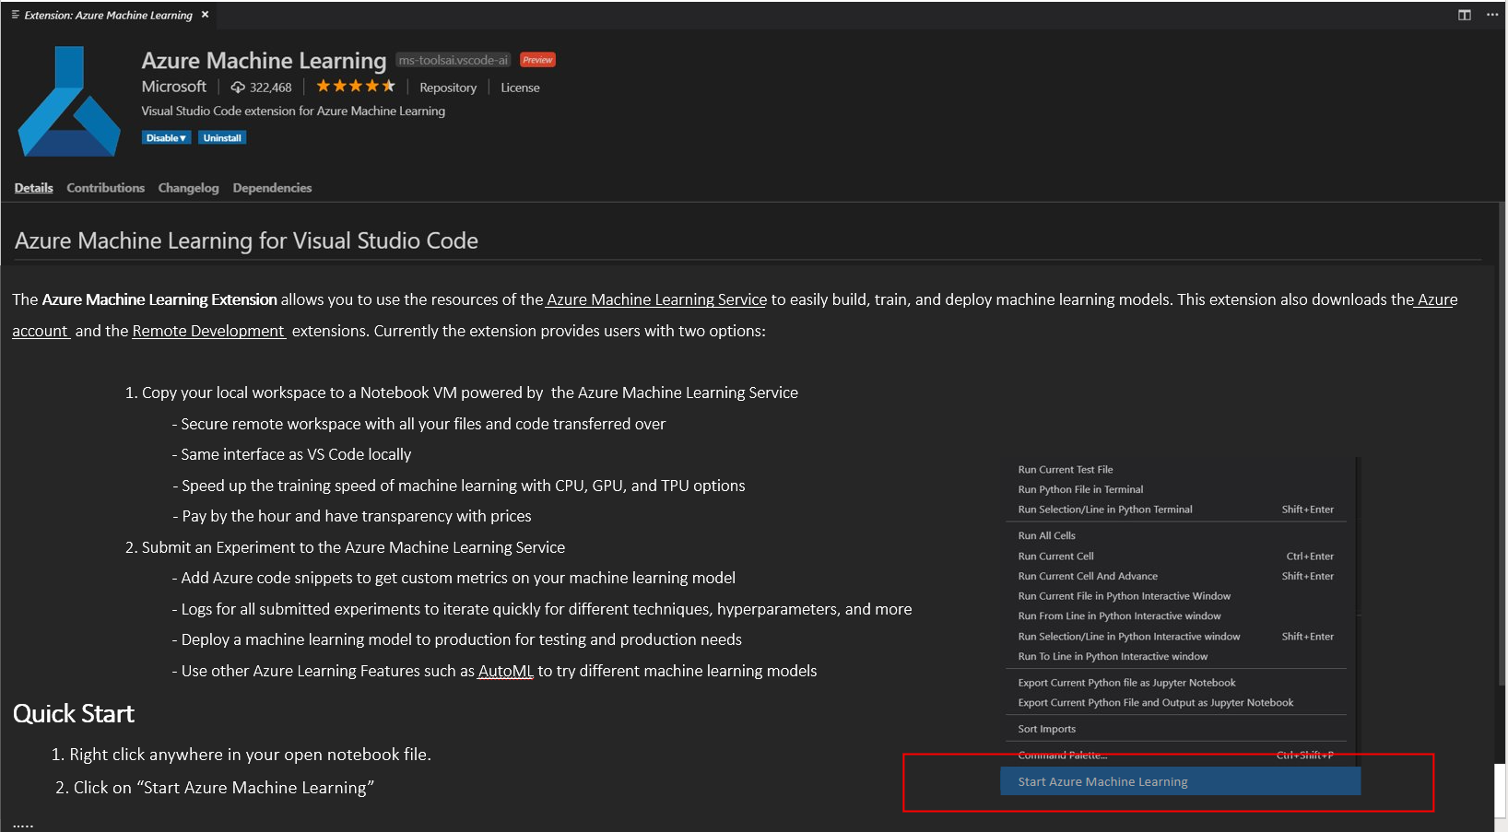The height and width of the screenshot is (832, 1508).
Task: Select the Details tab
Action: click(33, 187)
